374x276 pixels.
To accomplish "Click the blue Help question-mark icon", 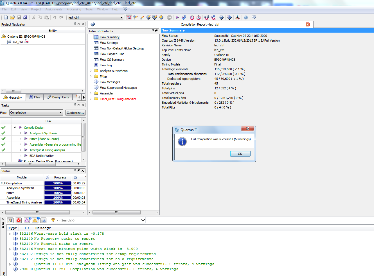I will [x=246, y=17].
